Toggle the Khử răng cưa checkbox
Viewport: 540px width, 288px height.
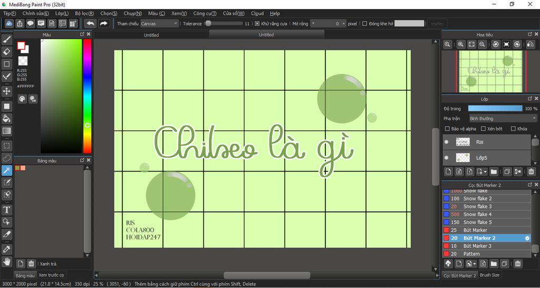click(257, 24)
